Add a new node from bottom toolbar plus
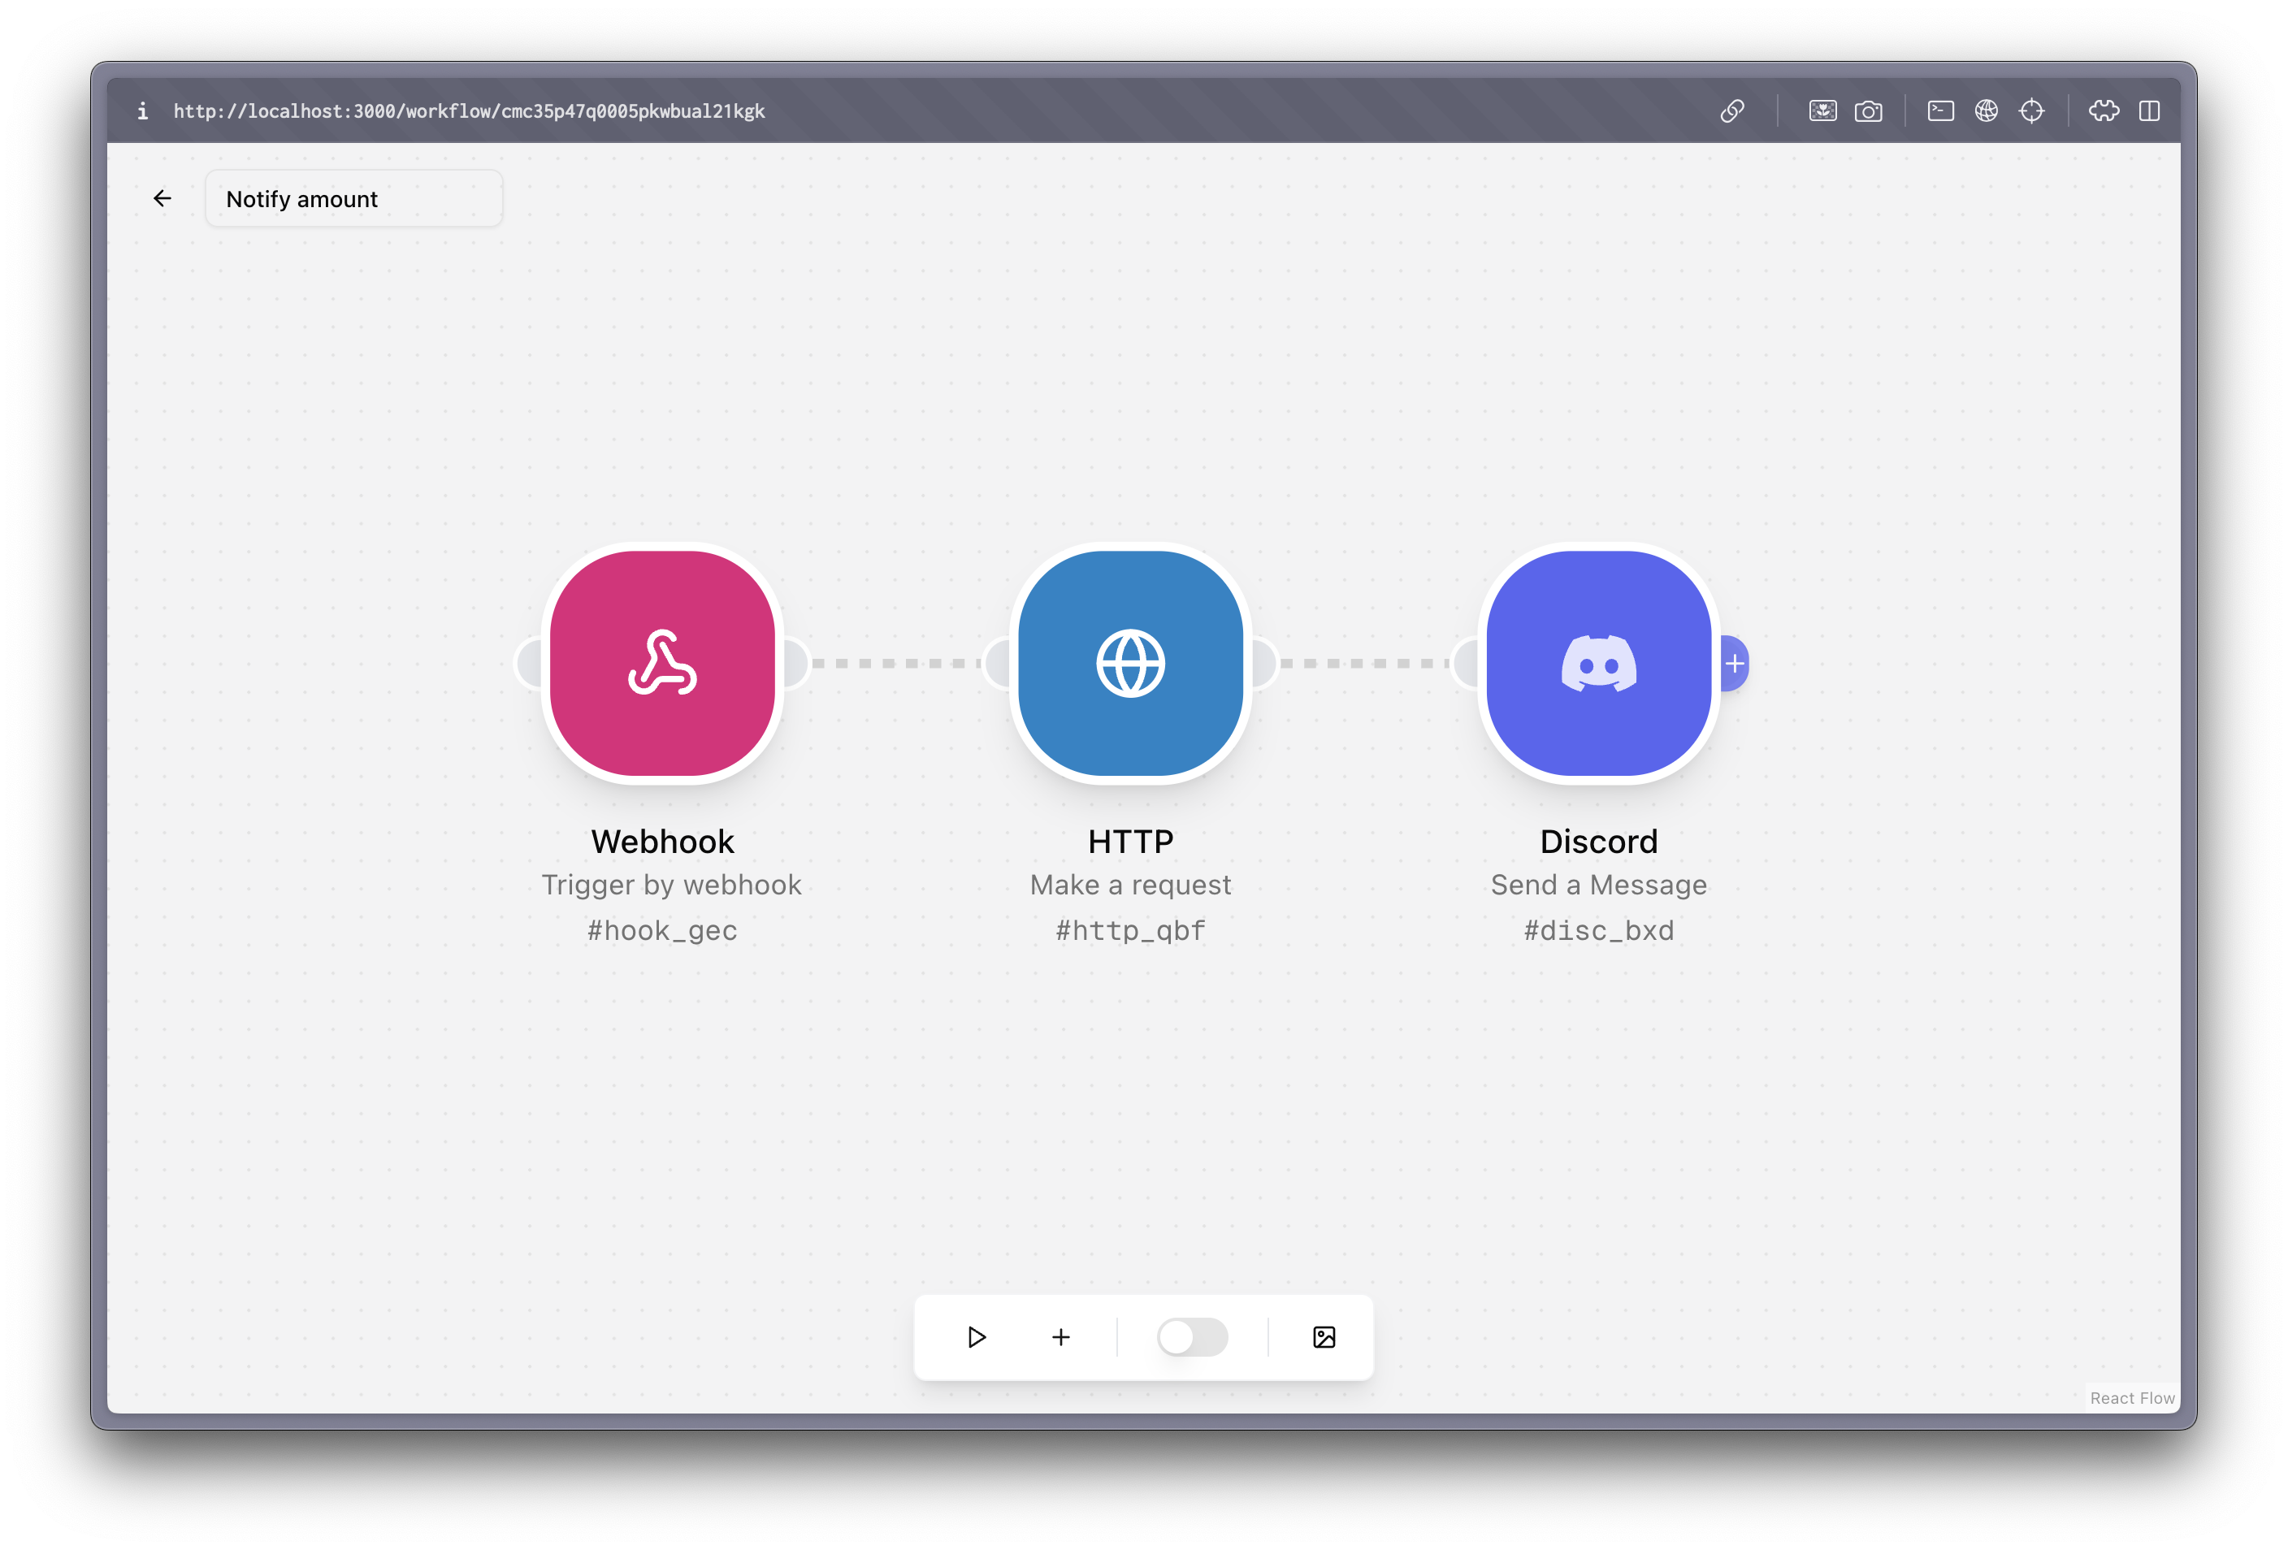 pos(1060,1337)
